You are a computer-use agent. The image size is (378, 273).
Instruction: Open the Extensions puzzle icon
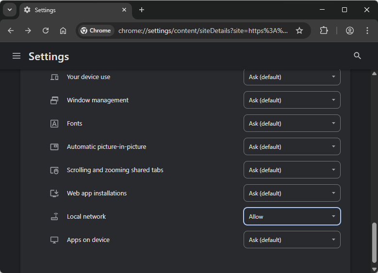324,31
